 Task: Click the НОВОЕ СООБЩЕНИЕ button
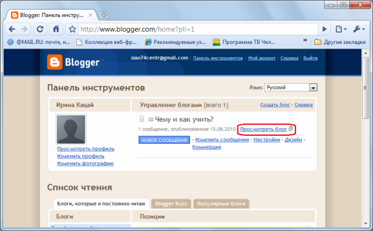tap(164, 140)
